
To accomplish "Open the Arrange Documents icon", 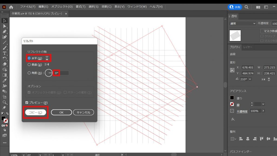I will pos(258,7).
